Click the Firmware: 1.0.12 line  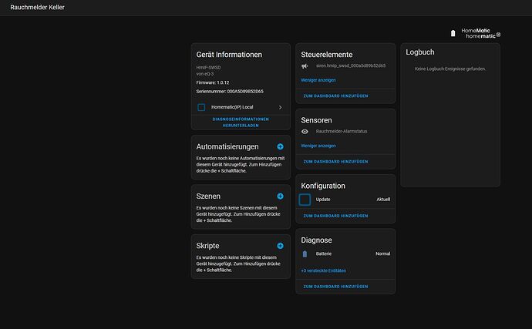[212, 82]
